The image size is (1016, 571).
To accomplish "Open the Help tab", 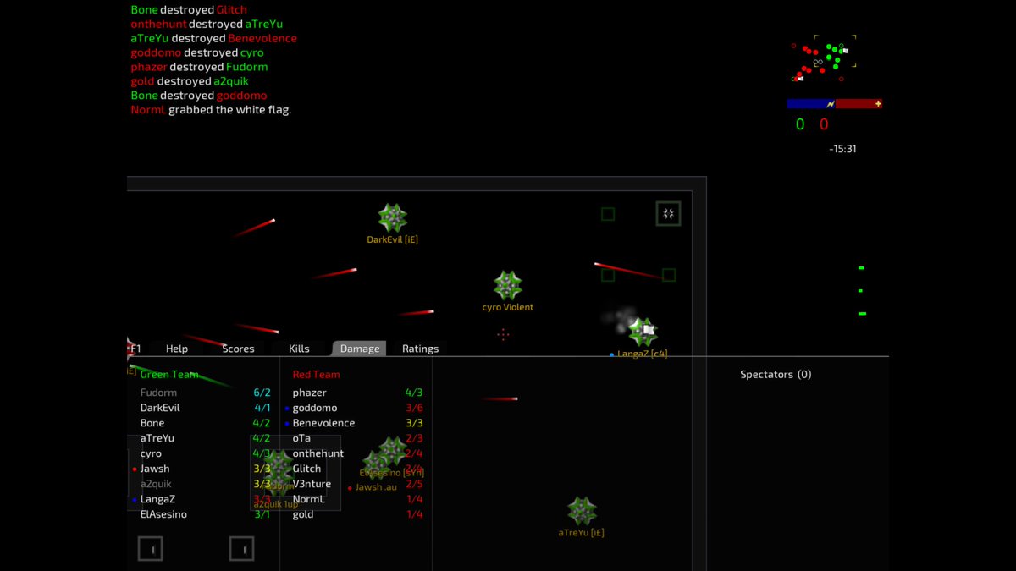I will click(177, 349).
